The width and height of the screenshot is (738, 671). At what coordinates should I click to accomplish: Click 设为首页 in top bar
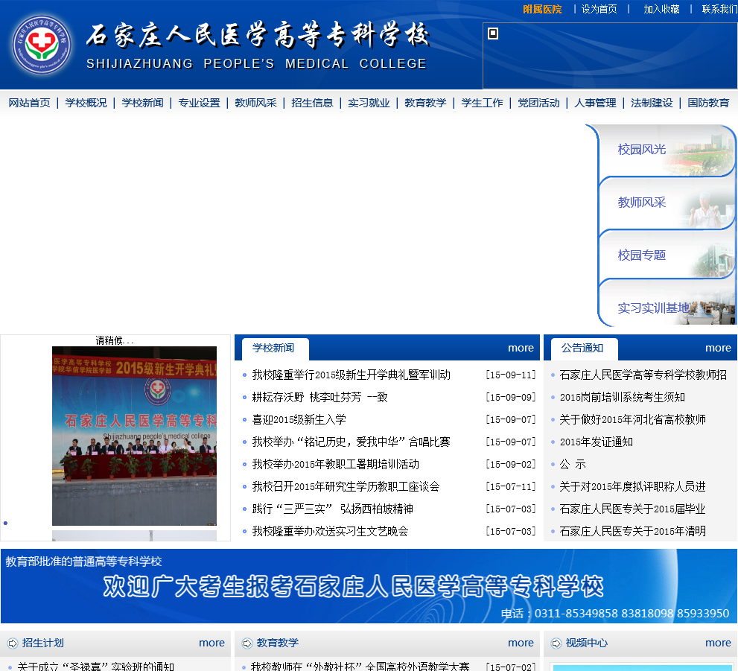tap(599, 10)
